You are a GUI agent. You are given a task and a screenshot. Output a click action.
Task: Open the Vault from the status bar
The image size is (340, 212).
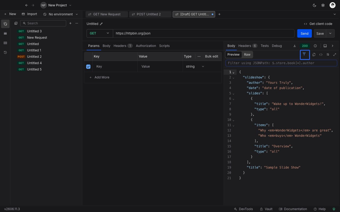(266, 209)
